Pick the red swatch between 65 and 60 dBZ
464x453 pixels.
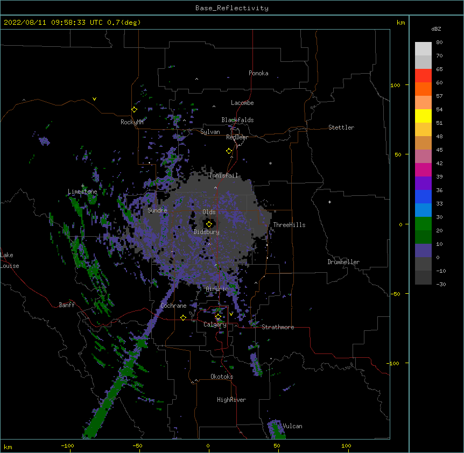tap(423, 76)
